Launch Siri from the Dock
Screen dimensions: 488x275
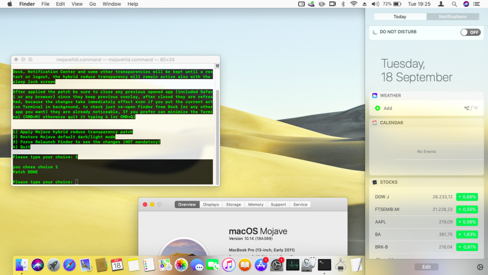pyautogui.click(x=38, y=265)
